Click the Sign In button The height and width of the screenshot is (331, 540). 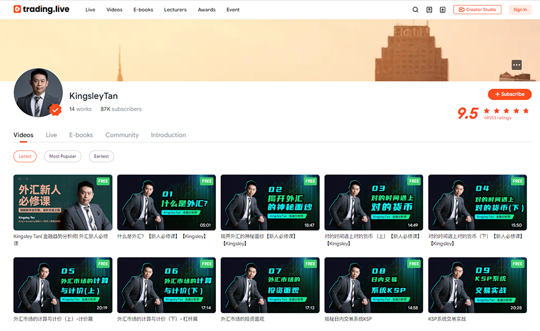point(520,10)
